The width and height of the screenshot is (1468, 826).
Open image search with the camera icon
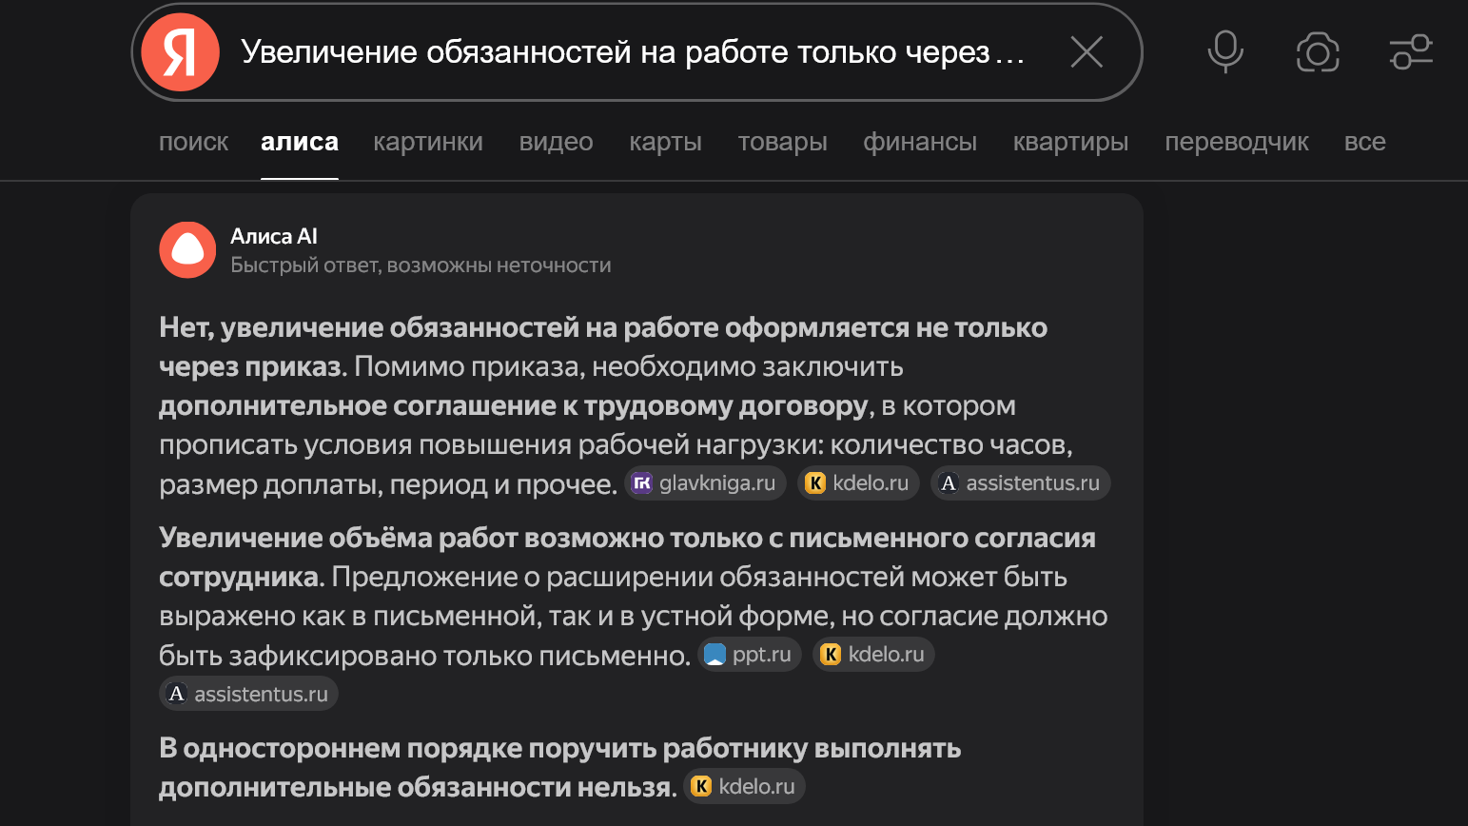tap(1318, 52)
